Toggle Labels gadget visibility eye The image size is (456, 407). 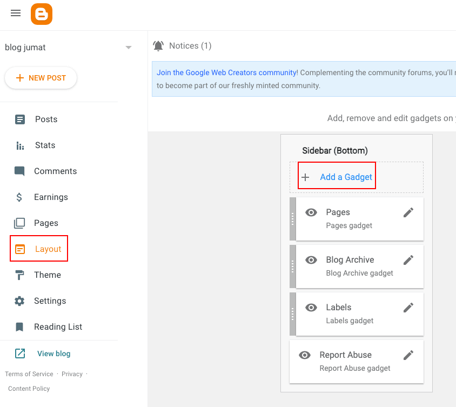point(311,308)
